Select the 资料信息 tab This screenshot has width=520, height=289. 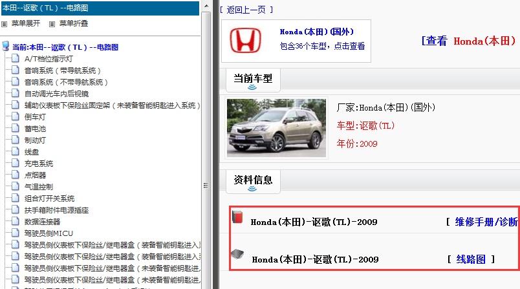(x=253, y=181)
